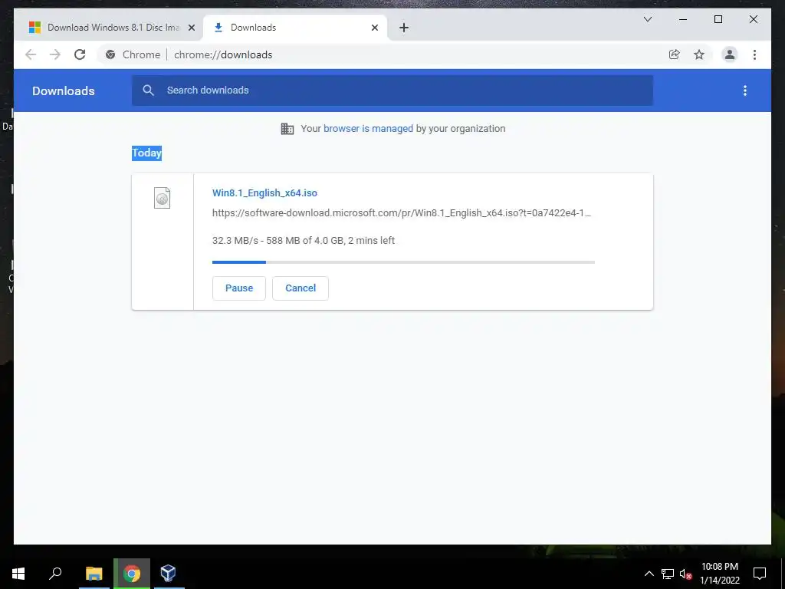The height and width of the screenshot is (589, 785).
Task: Go back using the browser back arrow
Action: 31,54
